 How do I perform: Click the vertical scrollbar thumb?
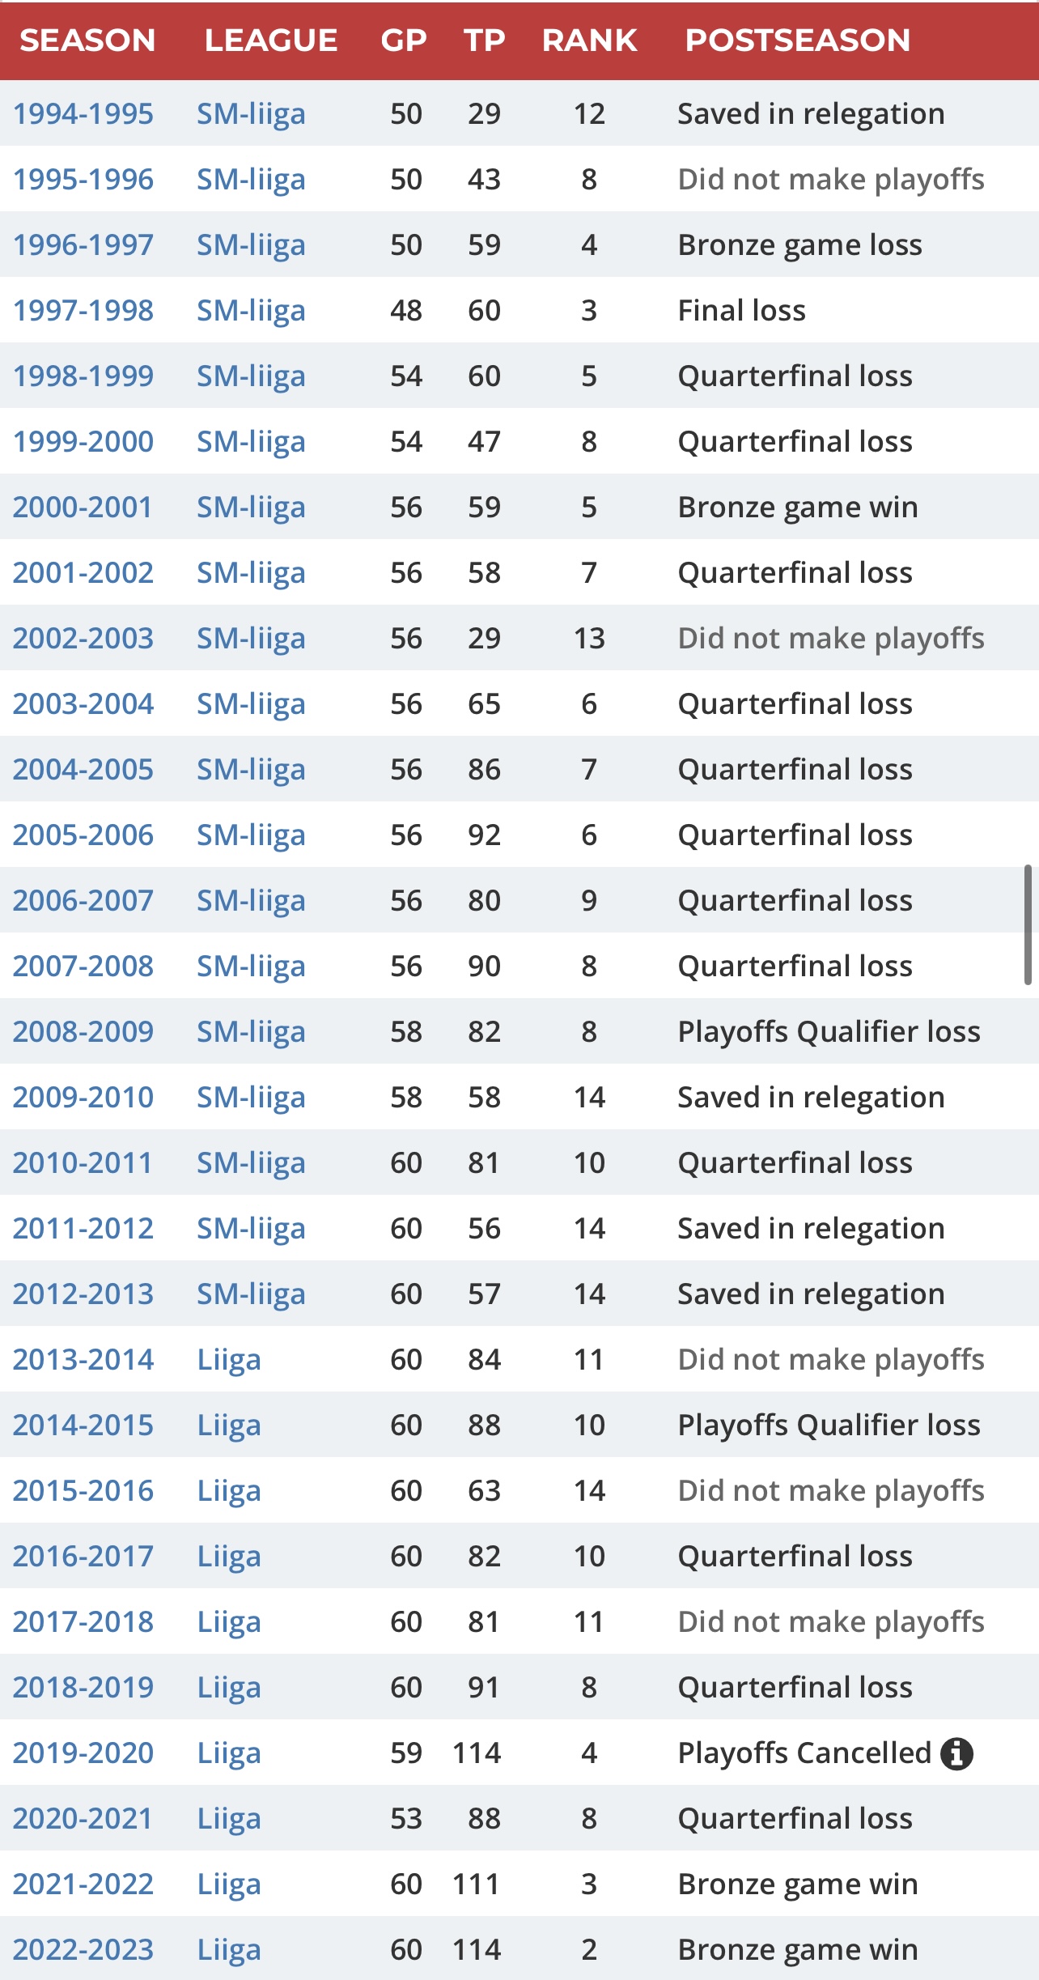tap(1028, 924)
